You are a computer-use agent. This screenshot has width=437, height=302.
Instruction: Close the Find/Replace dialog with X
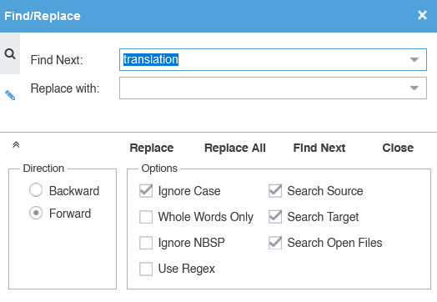tap(422, 15)
